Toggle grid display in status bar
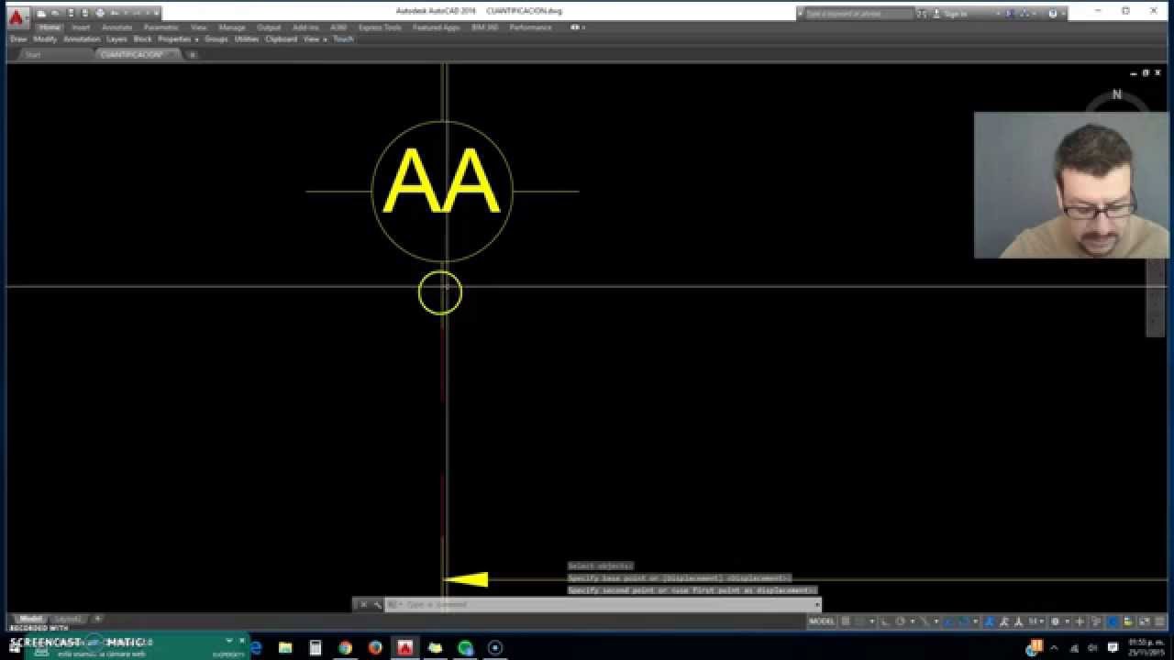The image size is (1174, 660). (x=846, y=621)
